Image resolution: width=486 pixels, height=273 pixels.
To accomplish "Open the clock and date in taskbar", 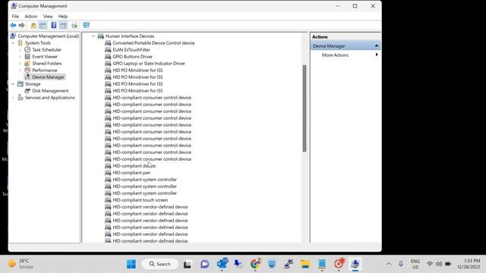I will tap(468, 264).
